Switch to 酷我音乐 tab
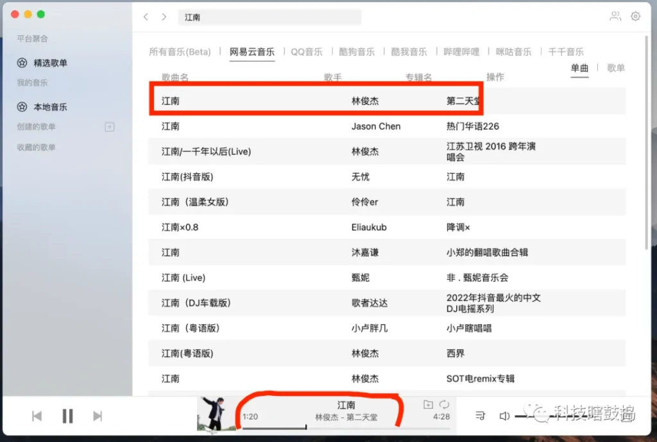657x442 pixels. click(409, 52)
